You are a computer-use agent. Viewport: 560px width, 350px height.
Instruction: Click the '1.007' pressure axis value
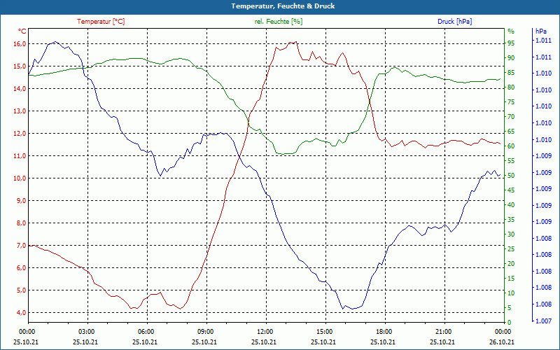544,321
